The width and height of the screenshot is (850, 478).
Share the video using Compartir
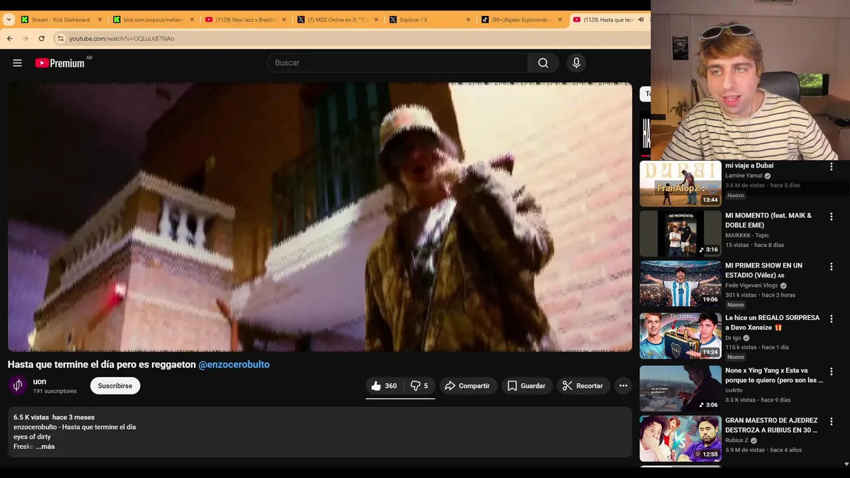point(467,386)
